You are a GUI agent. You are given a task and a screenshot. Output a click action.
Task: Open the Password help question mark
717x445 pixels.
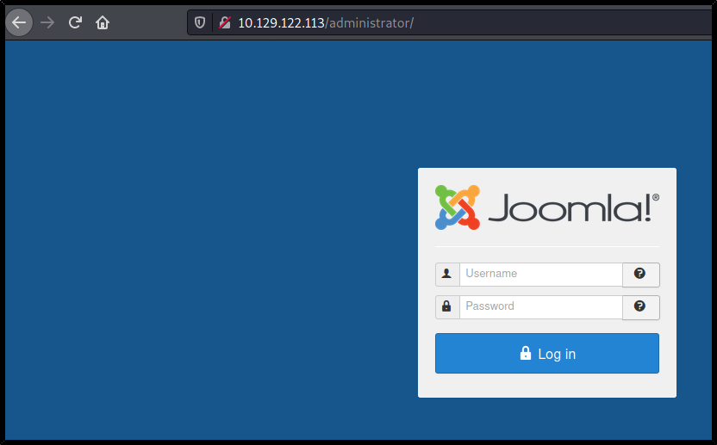click(640, 307)
